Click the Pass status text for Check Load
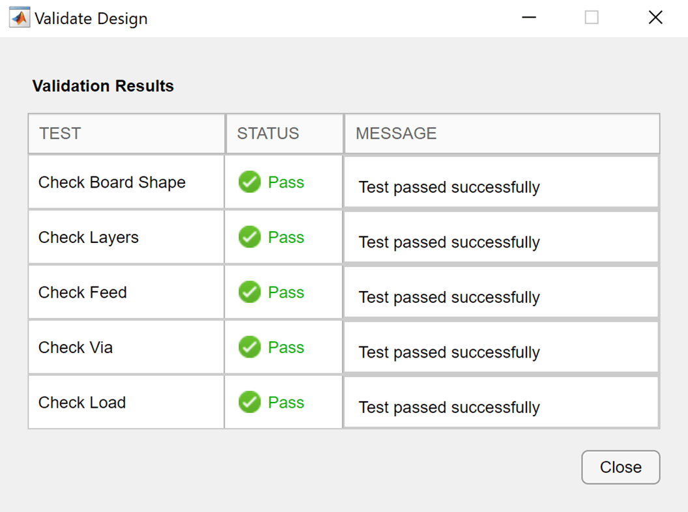This screenshot has width=688, height=512. [286, 403]
